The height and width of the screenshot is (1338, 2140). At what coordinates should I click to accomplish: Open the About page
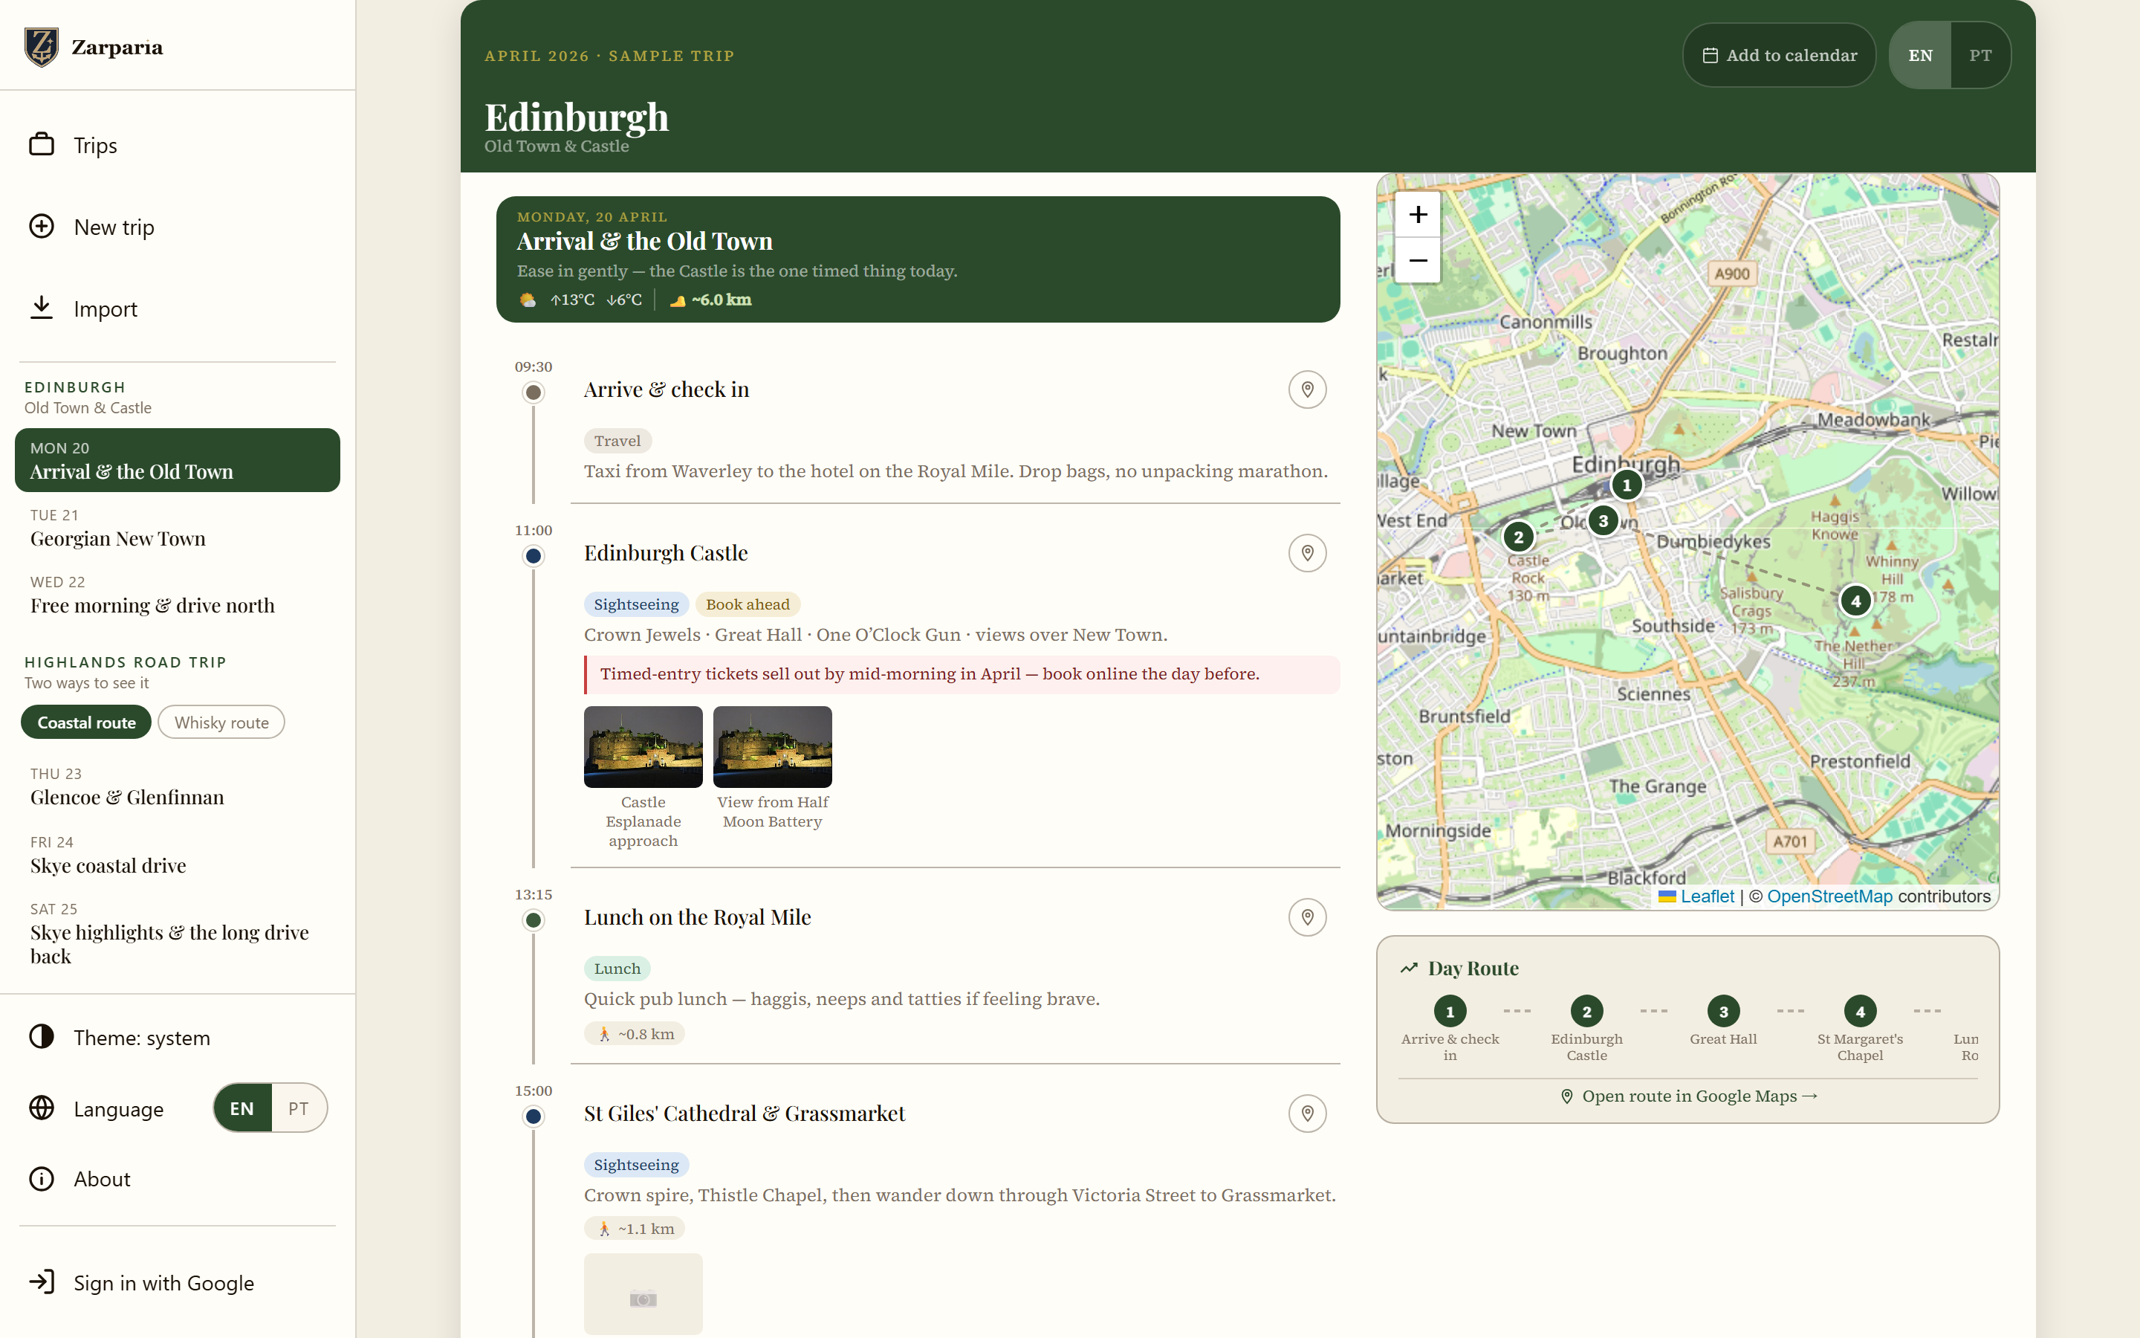(x=177, y=1179)
